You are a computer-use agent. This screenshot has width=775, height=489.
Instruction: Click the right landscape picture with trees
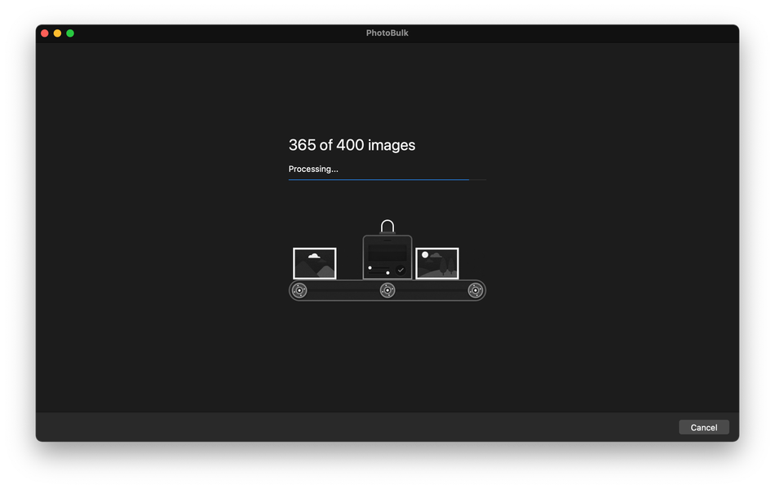point(437,263)
